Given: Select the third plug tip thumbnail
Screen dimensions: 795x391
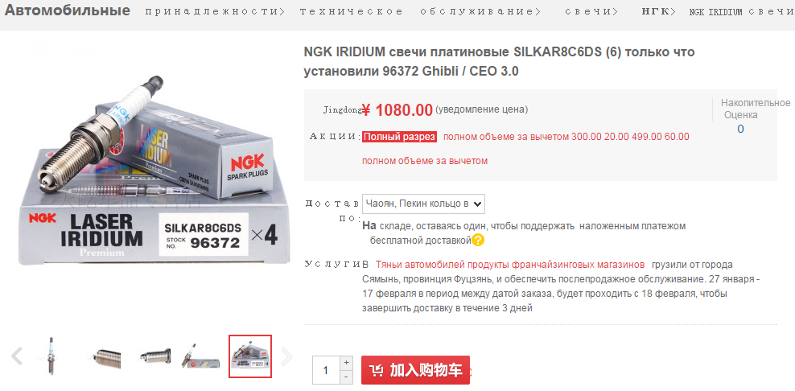Looking at the screenshot, I should (x=154, y=357).
